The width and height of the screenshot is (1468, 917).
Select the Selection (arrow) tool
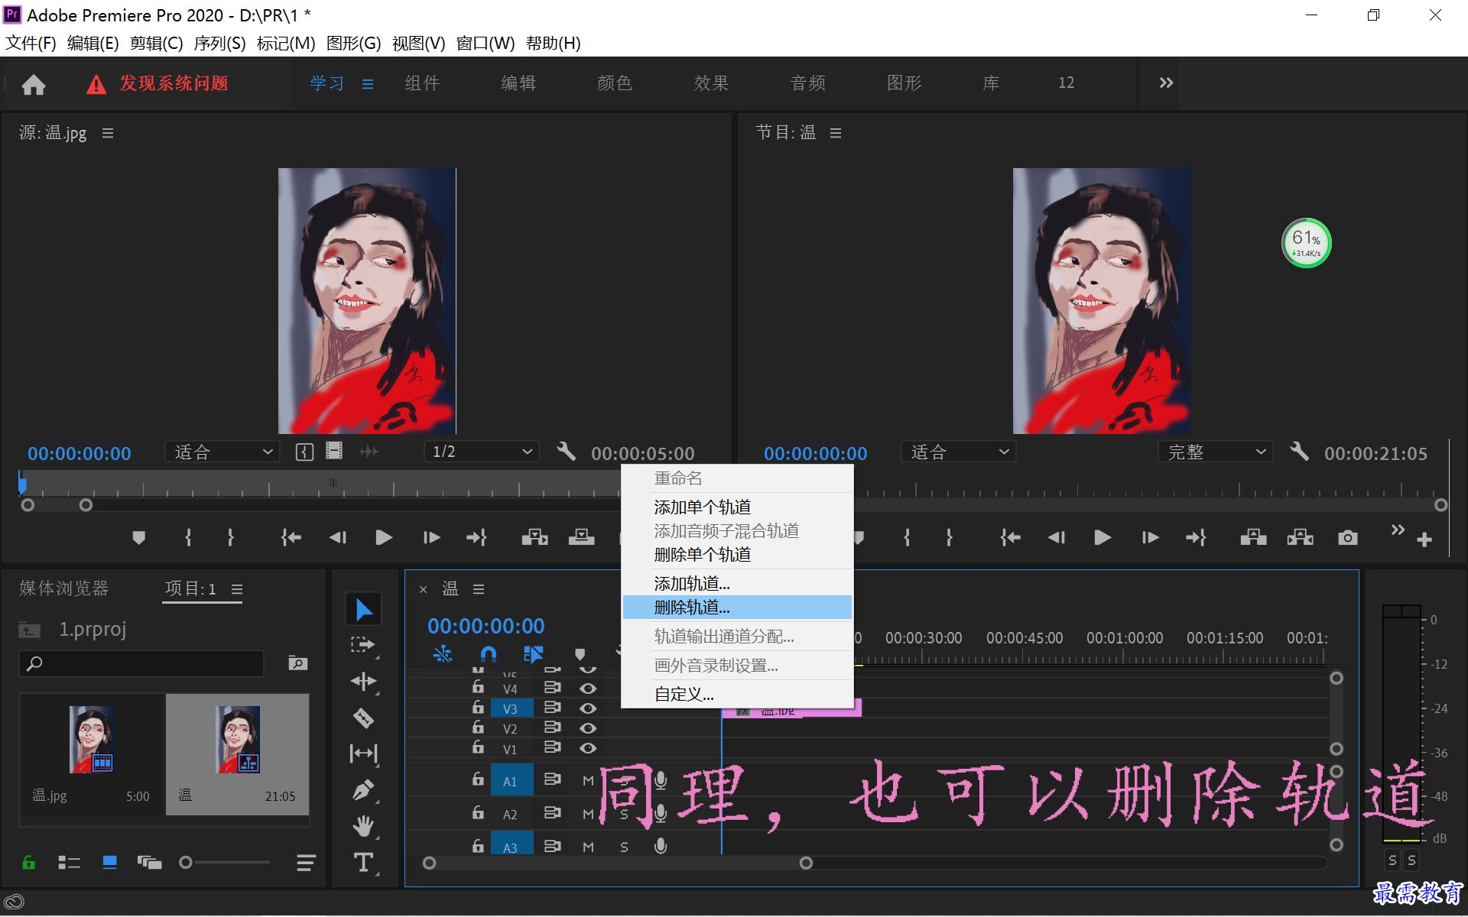[x=364, y=609]
